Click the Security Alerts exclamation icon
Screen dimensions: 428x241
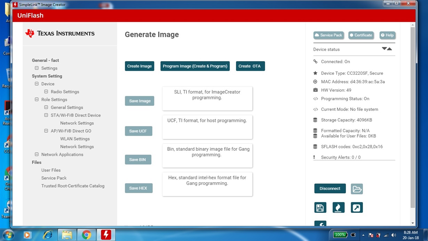pos(314,157)
